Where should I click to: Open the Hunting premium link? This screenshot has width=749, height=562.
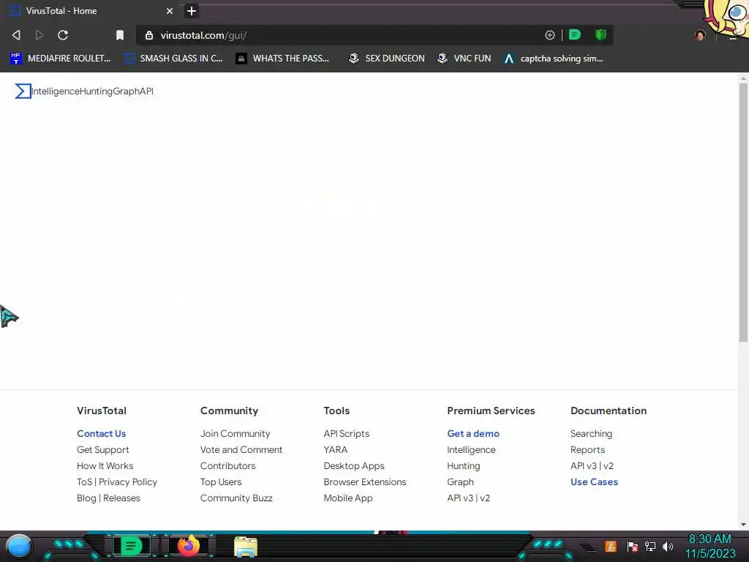[x=463, y=465]
